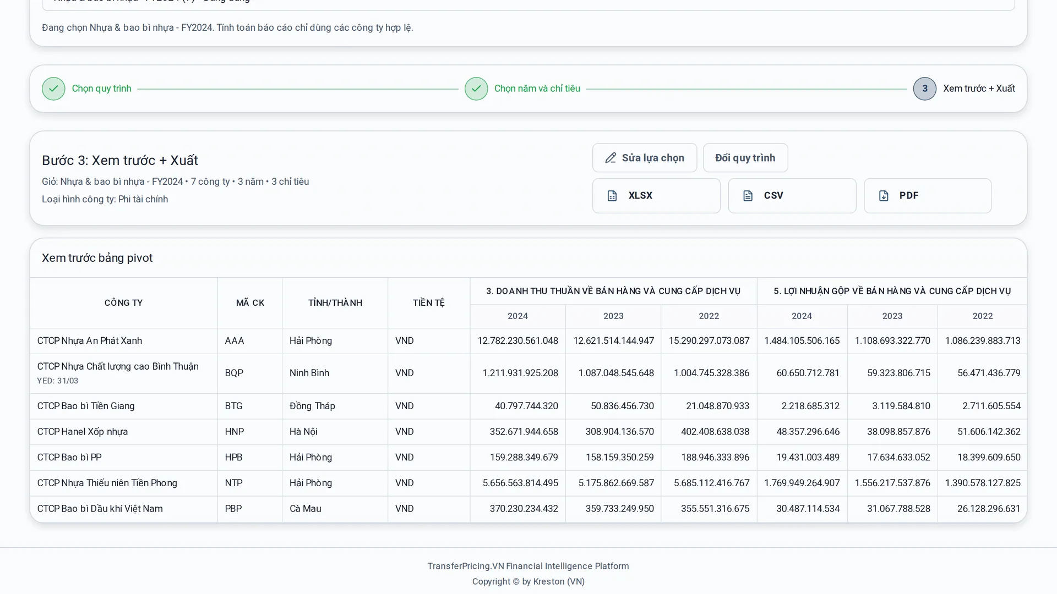1057x594 pixels.
Task: Select row CTCP Bao bì Tiền Giang
Action: pos(528,406)
